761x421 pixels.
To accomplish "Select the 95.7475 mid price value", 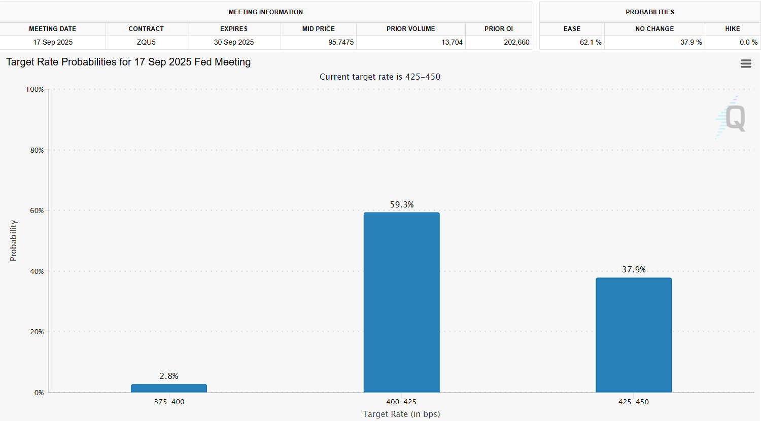I will coord(340,42).
